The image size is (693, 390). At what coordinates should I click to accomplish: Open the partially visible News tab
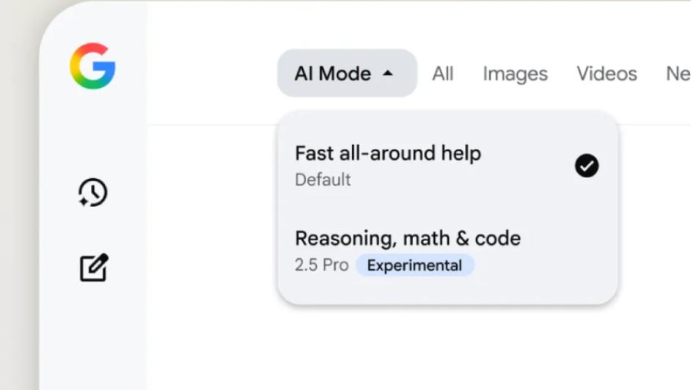coord(678,74)
